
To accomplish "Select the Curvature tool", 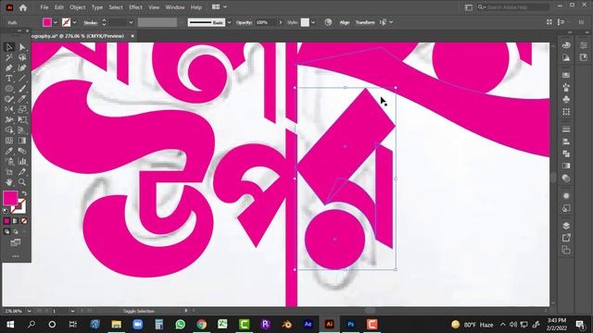I will click(x=22, y=68).
